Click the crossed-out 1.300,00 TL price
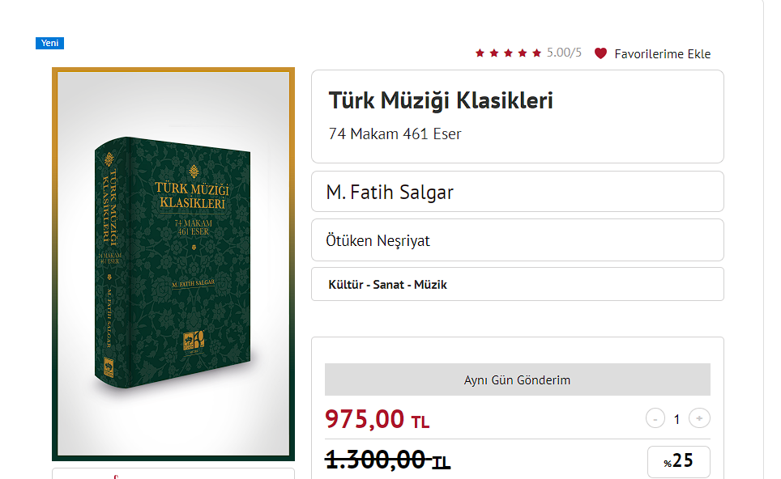The image size is (781, 479). [387, 459]
